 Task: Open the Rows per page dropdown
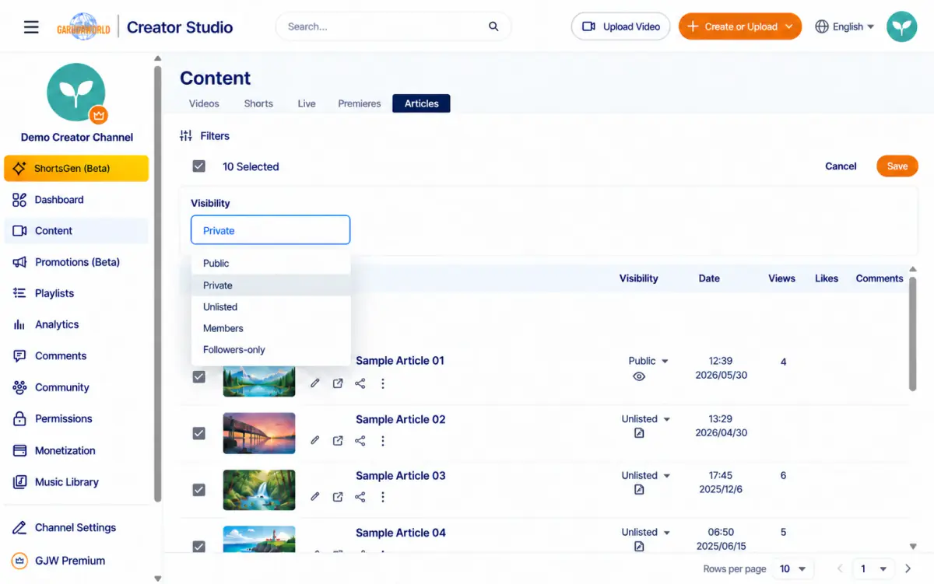coord(793,568)
